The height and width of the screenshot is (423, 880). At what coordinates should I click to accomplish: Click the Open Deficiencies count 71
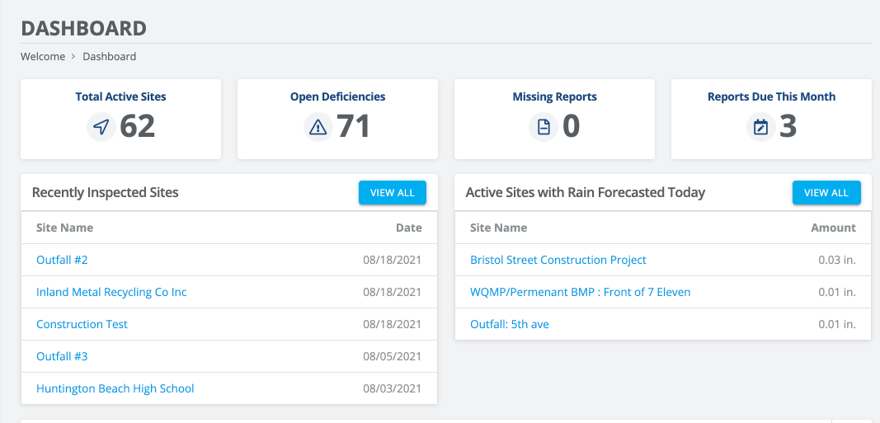pos(353,126)
